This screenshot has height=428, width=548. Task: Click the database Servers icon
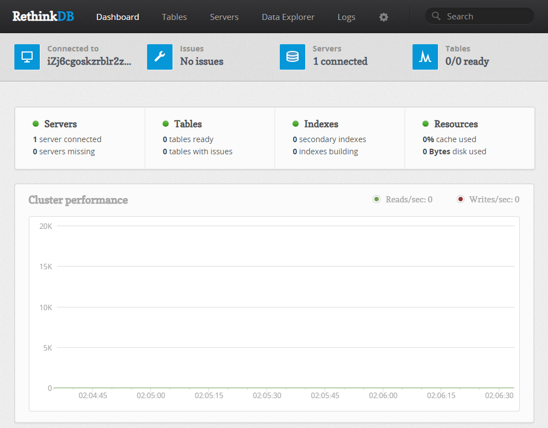tap(293, 57)
